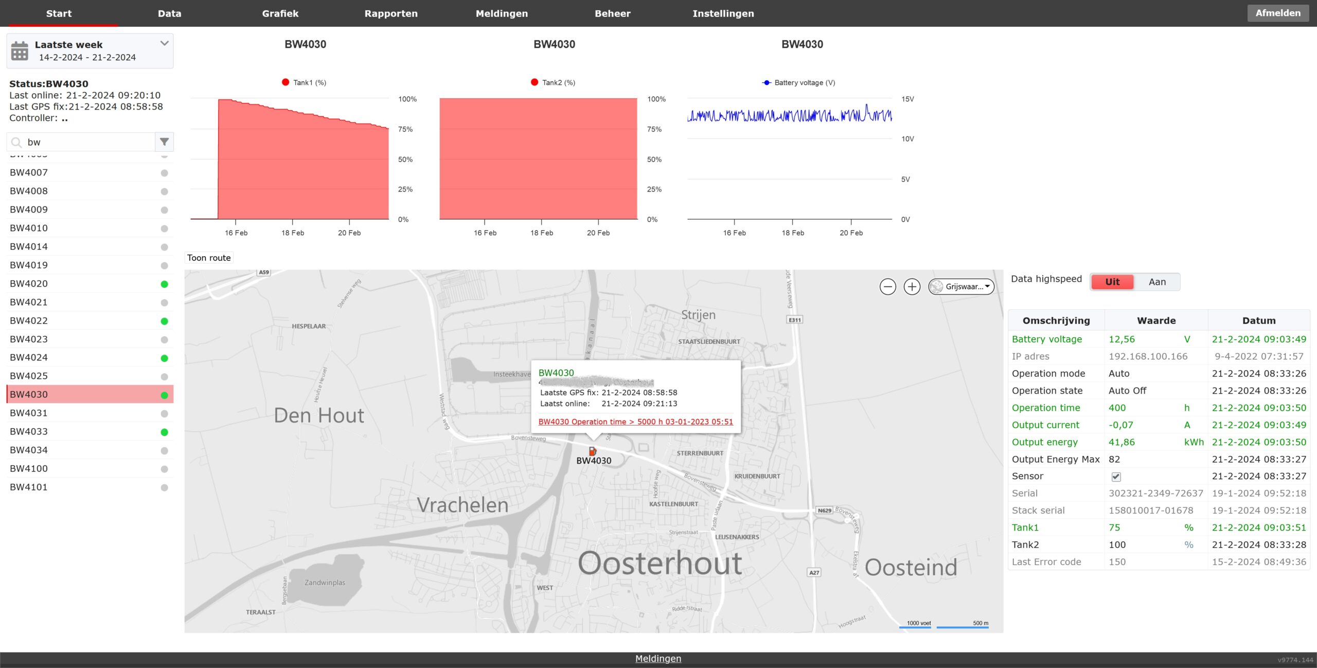Switch Data highspeed to Aan
Image resolution: width=1317 pixels, height=668 pixels.
click(x=1157, y=282)
